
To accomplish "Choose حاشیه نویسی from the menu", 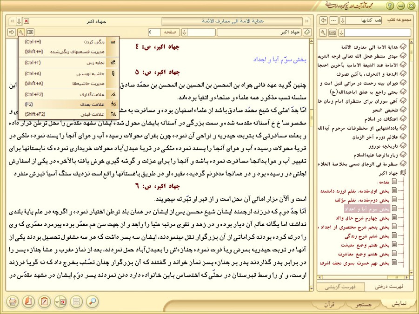I will 69,74.
